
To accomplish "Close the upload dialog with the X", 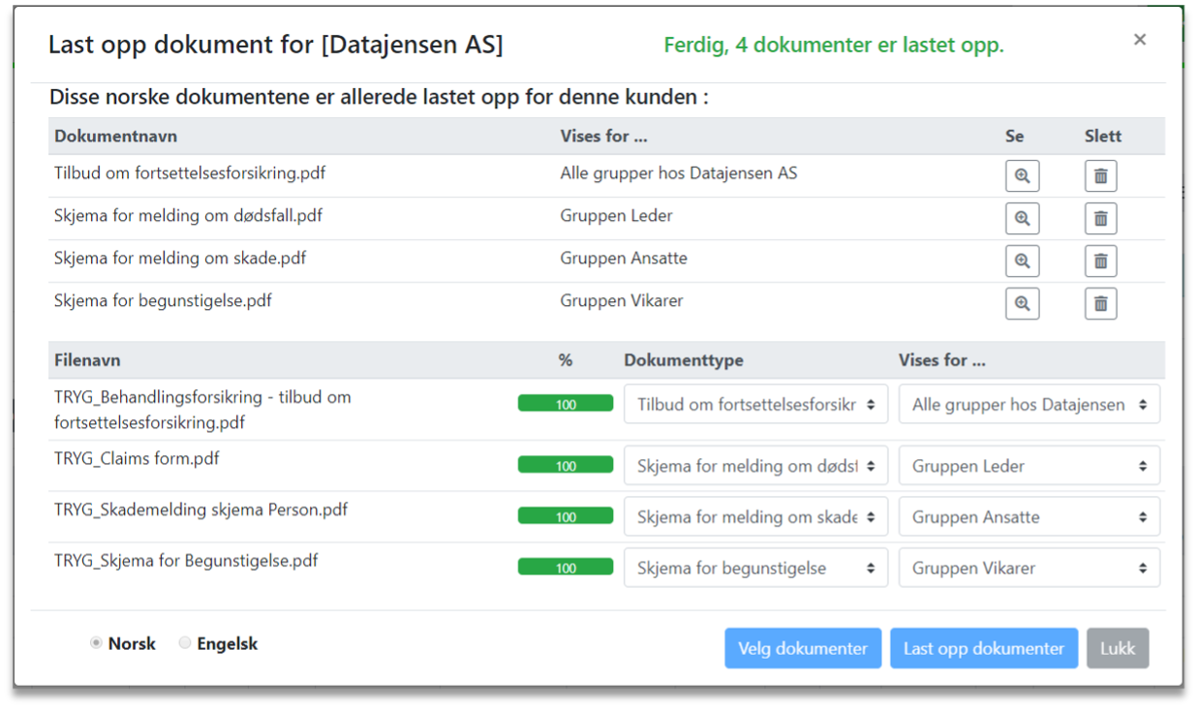I will click(1140, 40).
